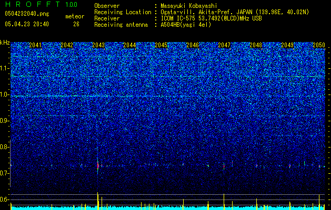The image size is (331, 210).
Task: Click the red meteor echo near 2047
Action: (224, 166)
